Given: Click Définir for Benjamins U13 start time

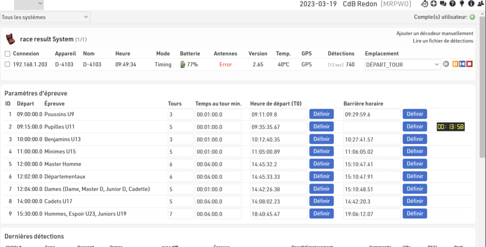Looking at the screenshot, I should tap(321, 139).
